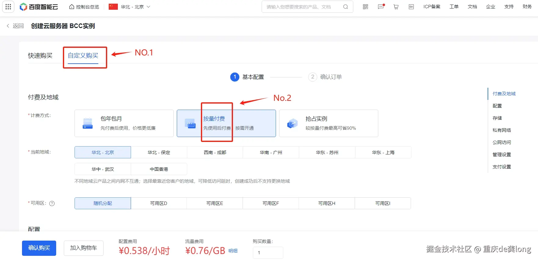538x261 pixels.
Task: Jump to 管理设置 in side navigation
Action: coord(502,155)
